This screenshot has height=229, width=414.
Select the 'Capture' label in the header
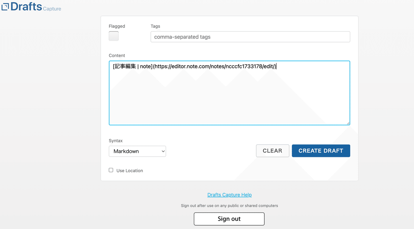(52, 8)
